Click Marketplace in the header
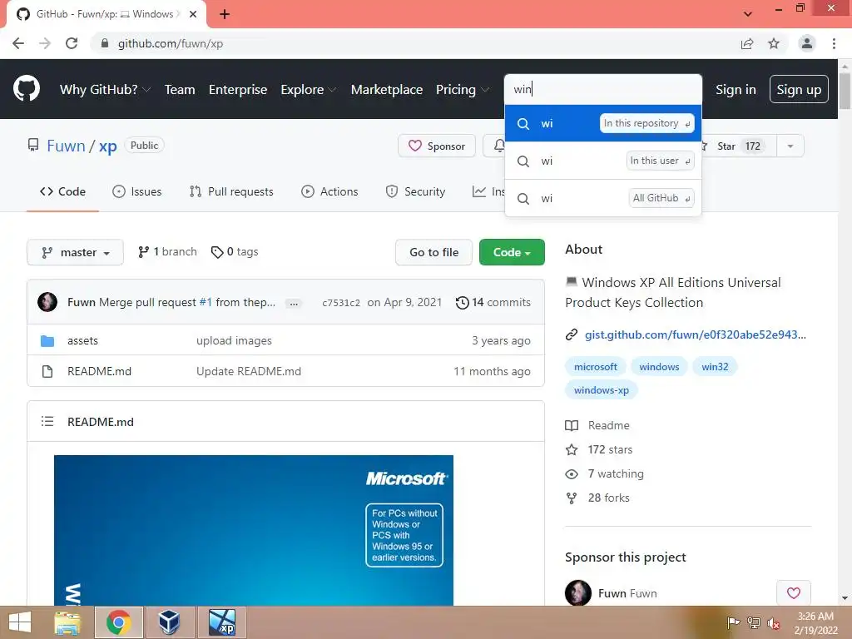Screen dimensions: 852x639 click(387, 90)
